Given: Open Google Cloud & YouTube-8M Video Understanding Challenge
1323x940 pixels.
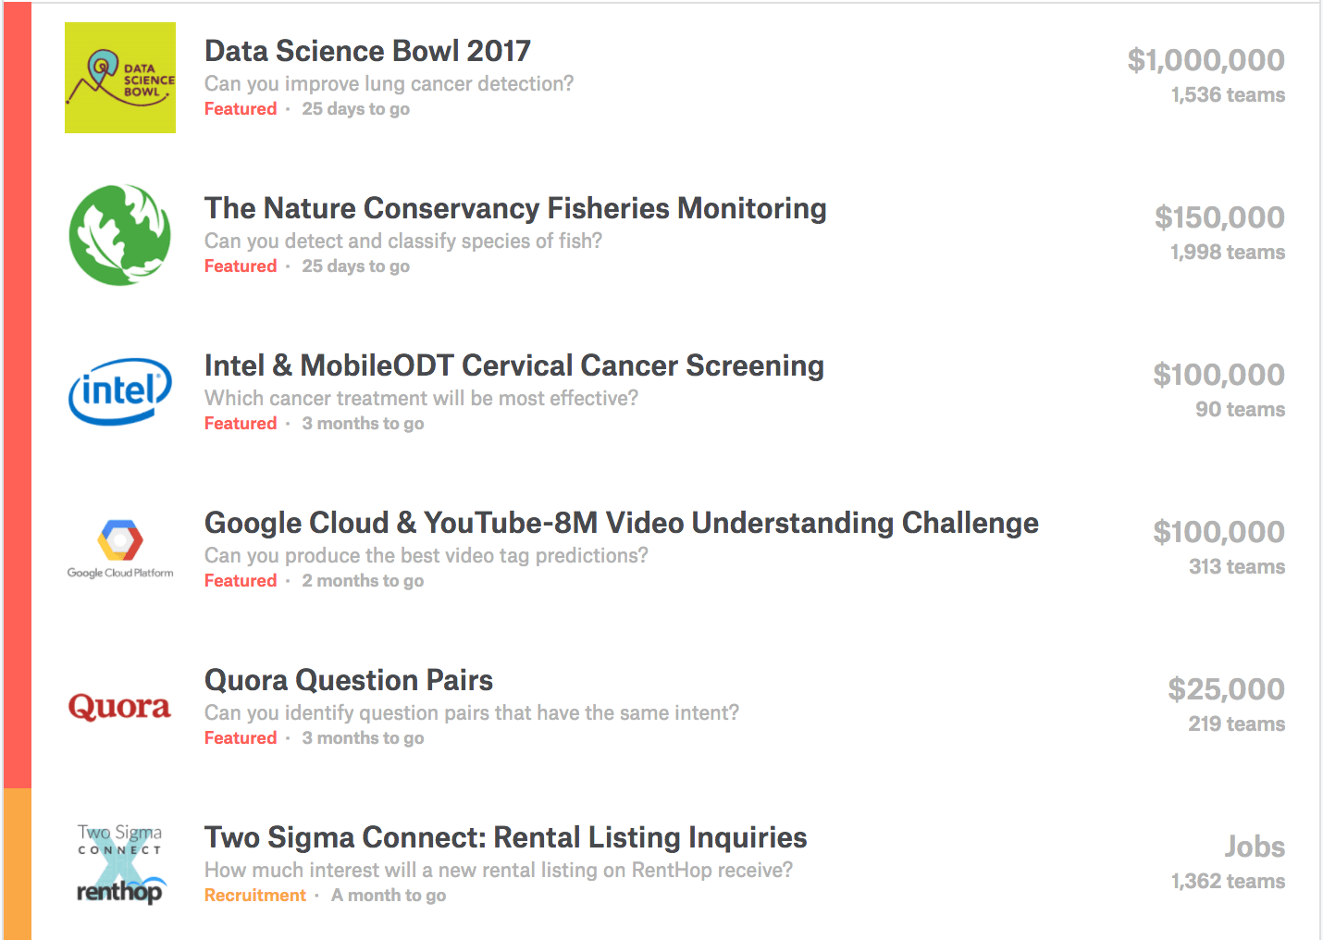Looking at the screenshot, I should pos(622,523).
